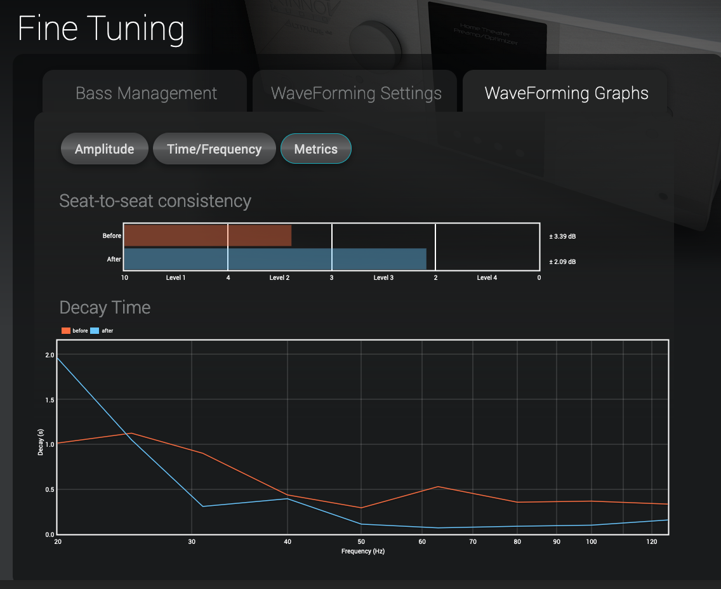The image size is (721, 589).
Task: Click the 'Before' row label of consistency chart
Action: pos(112,235)
